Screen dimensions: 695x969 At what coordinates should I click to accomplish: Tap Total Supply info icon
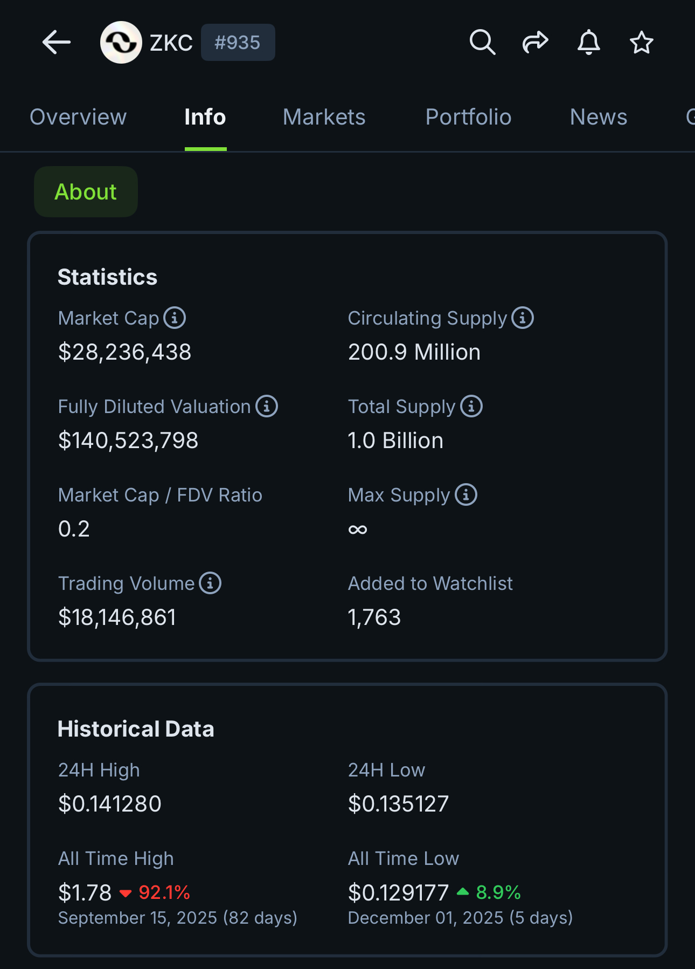point(471,406)
